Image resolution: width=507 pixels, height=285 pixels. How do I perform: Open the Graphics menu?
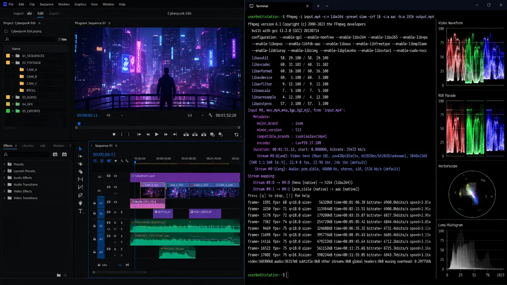click(x=80, y=4)
